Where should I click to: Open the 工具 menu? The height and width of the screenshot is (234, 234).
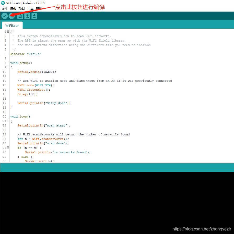(30, 8)
